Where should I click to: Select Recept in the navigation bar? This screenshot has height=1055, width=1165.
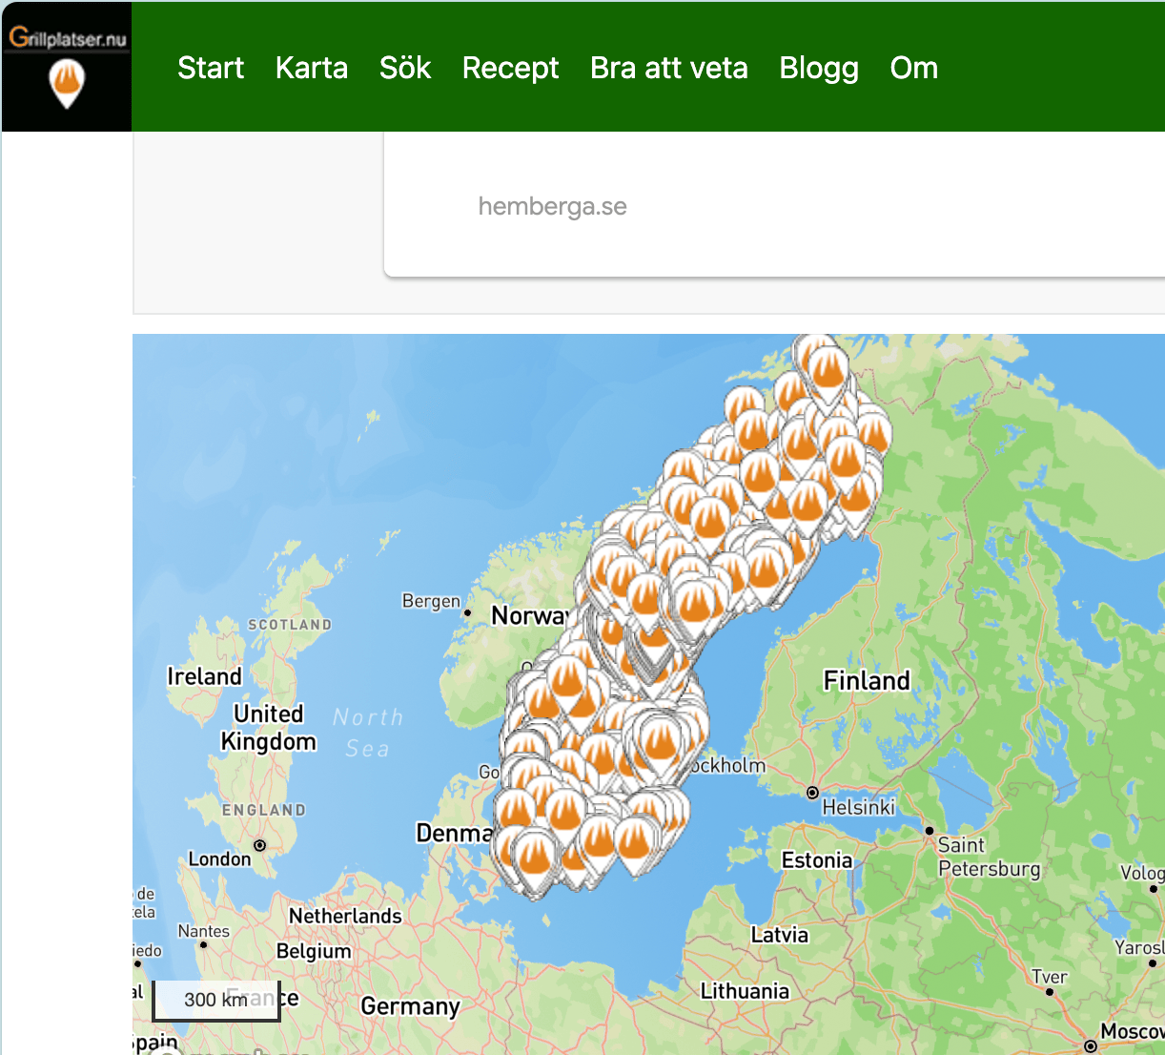(510, 68)
